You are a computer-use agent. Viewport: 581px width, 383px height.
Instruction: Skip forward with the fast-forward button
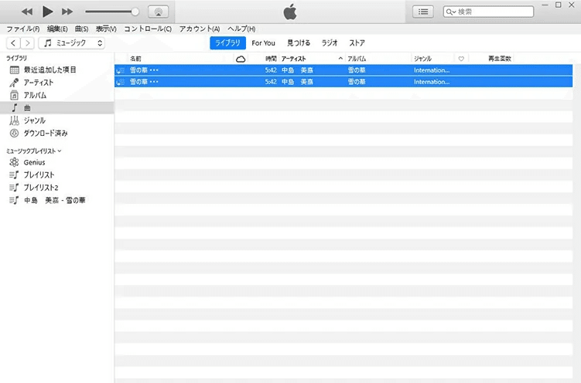pyautogui.click(x=67, y=12)
